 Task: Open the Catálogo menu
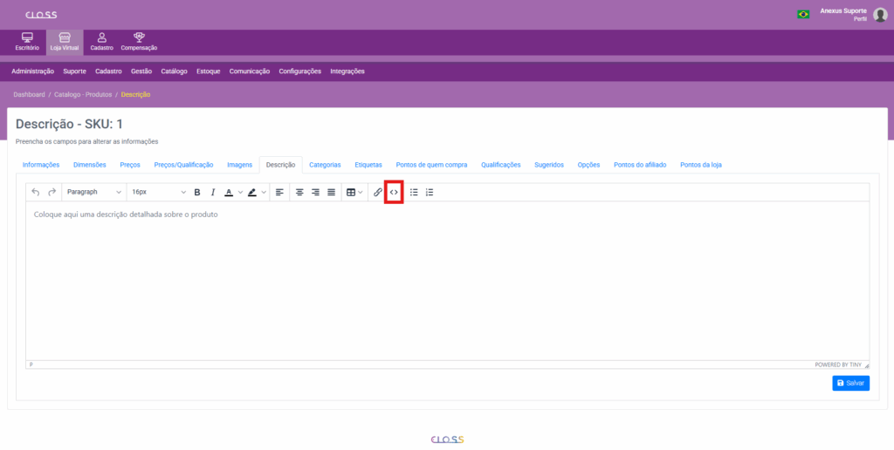[175, 72]
